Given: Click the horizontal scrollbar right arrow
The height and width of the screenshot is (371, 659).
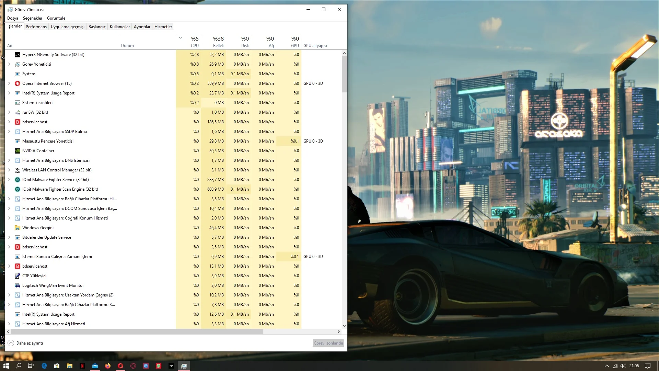Looking at the screenshot, I should tap(339, 332).
